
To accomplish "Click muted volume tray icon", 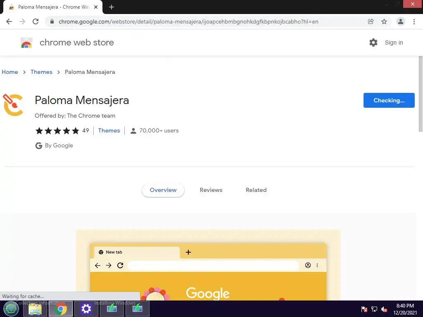I will [384, 309].
